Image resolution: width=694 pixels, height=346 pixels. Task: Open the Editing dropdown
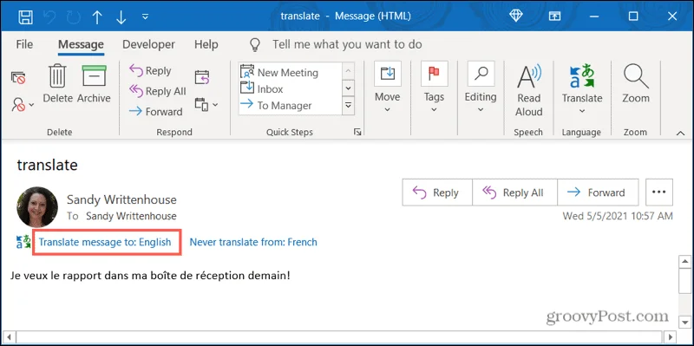point(481,88)
